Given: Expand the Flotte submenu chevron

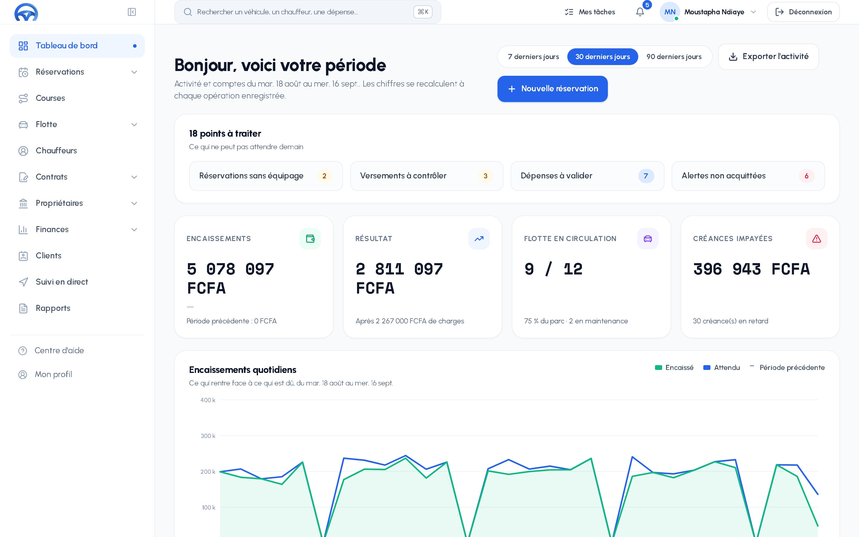Looking at the screenshot, I should (134, 125).
